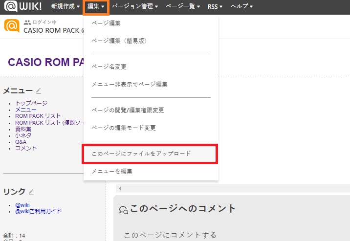Click the purple CASIO ROM PA page heading
The height and width of the screenshot is (241, 350).
point(46,62)
